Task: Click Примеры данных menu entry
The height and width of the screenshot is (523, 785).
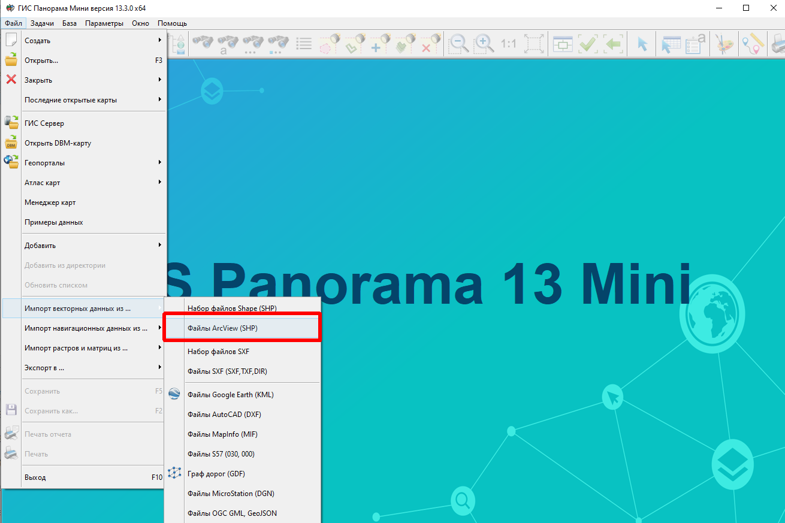Action: (x=83, y=222)
